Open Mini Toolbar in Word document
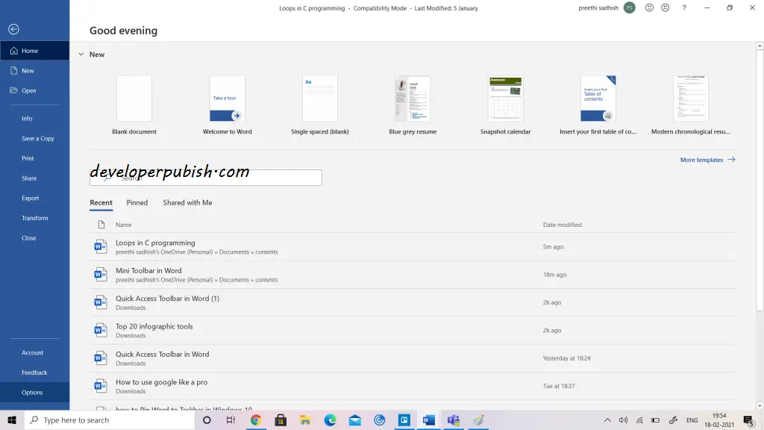764x430 pixels. coord(412,275)
